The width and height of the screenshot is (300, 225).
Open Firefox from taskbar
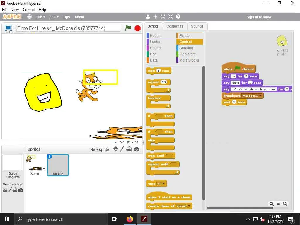point(130,219)
